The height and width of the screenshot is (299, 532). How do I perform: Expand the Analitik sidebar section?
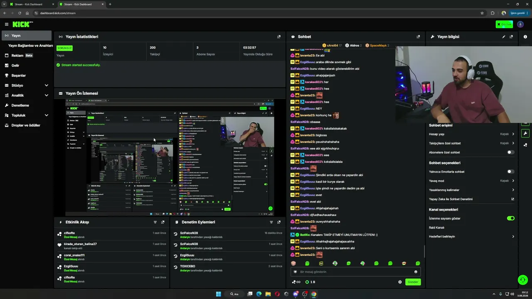[27, 95]
